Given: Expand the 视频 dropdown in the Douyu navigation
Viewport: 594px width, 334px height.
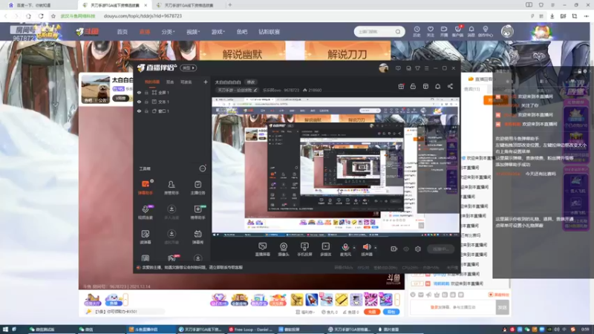Looking at the screenshot, I should pos(193,32).
